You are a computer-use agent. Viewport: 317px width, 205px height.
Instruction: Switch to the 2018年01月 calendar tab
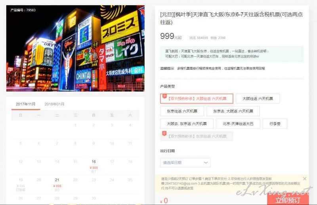click(54, 104)
